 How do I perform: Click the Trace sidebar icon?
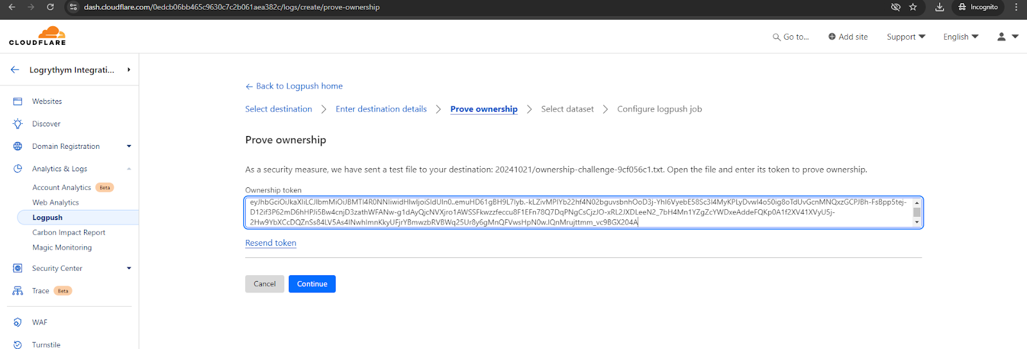17,291
